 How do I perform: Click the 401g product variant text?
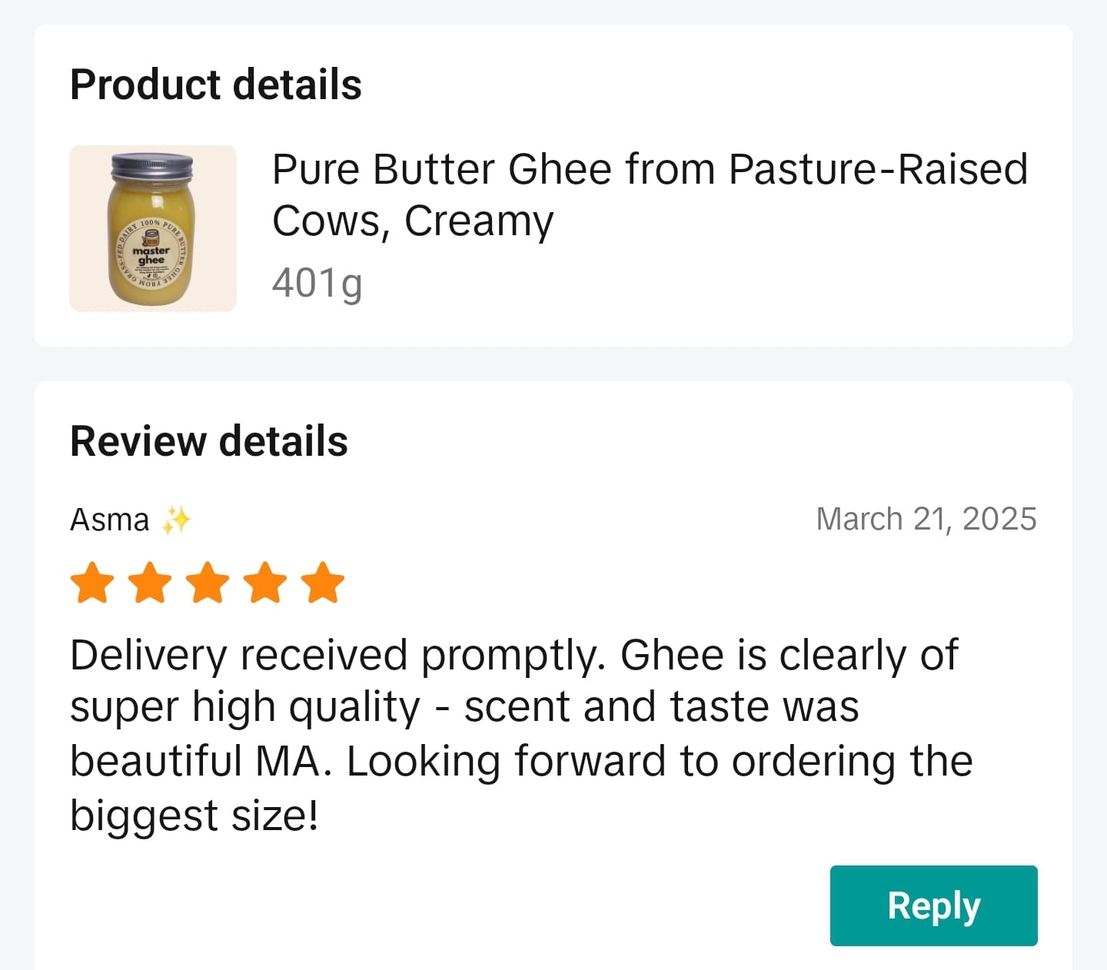pyautogui.click(x=317, y=284)
